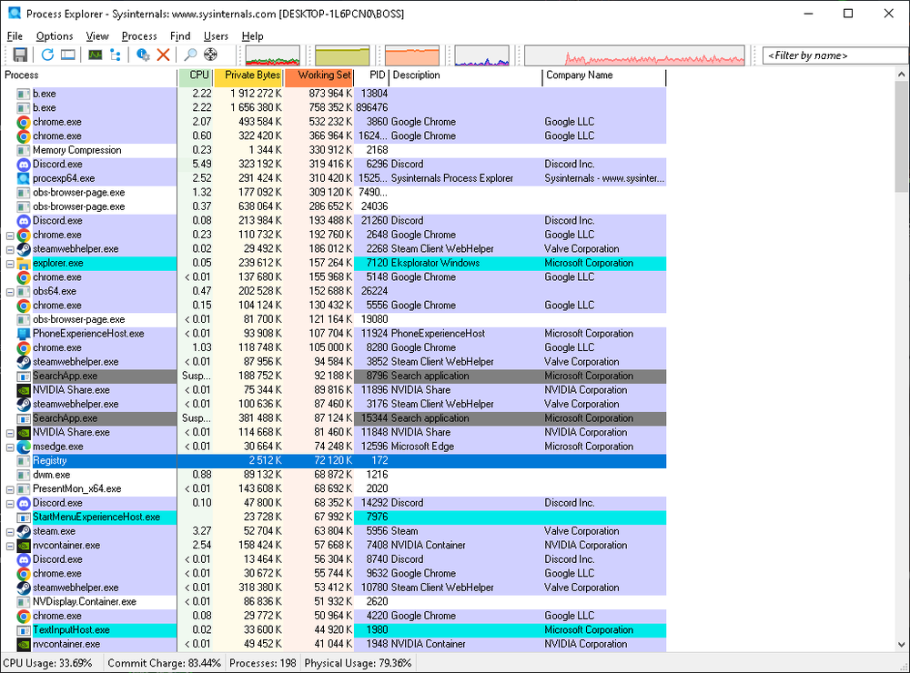
Task: Click the Properties gear toolbar icon
Action: coord(143,55)
